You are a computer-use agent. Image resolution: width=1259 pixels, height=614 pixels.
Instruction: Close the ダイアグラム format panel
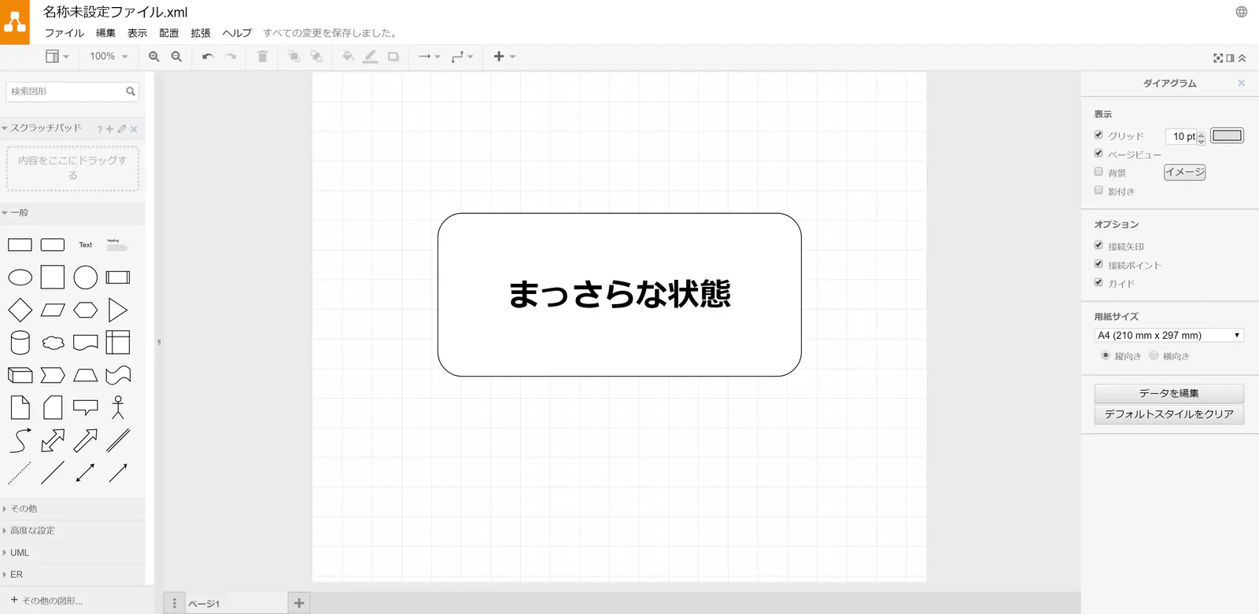pyautogui.click(x=1242, y=83)
